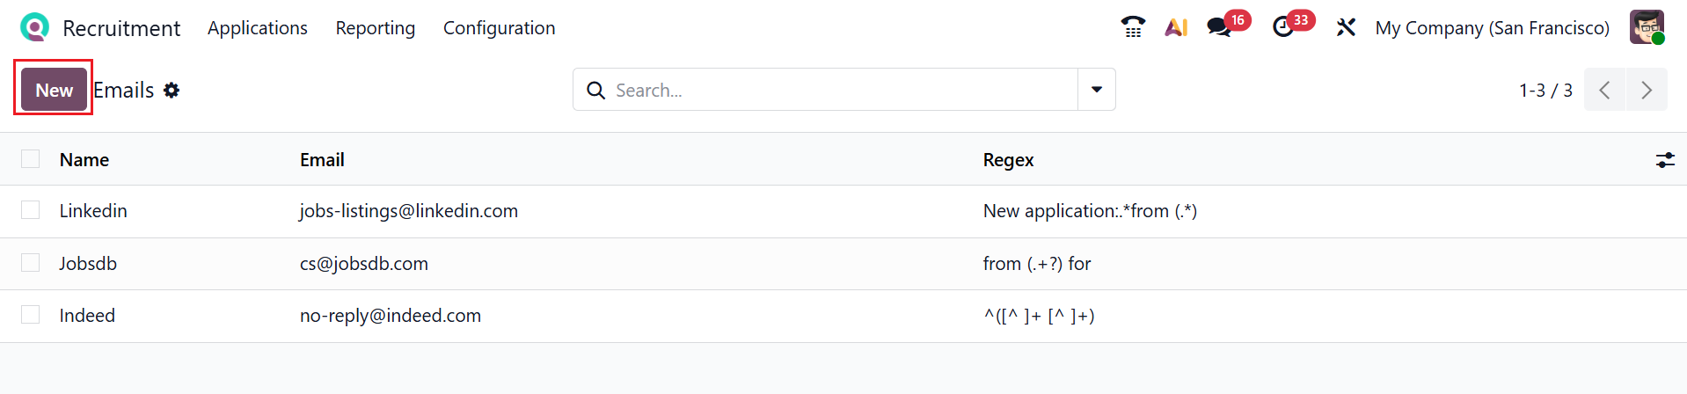Click into the Search field
Screen dimensions: 1687x394
pyautogui.click(x=836, y=90)
